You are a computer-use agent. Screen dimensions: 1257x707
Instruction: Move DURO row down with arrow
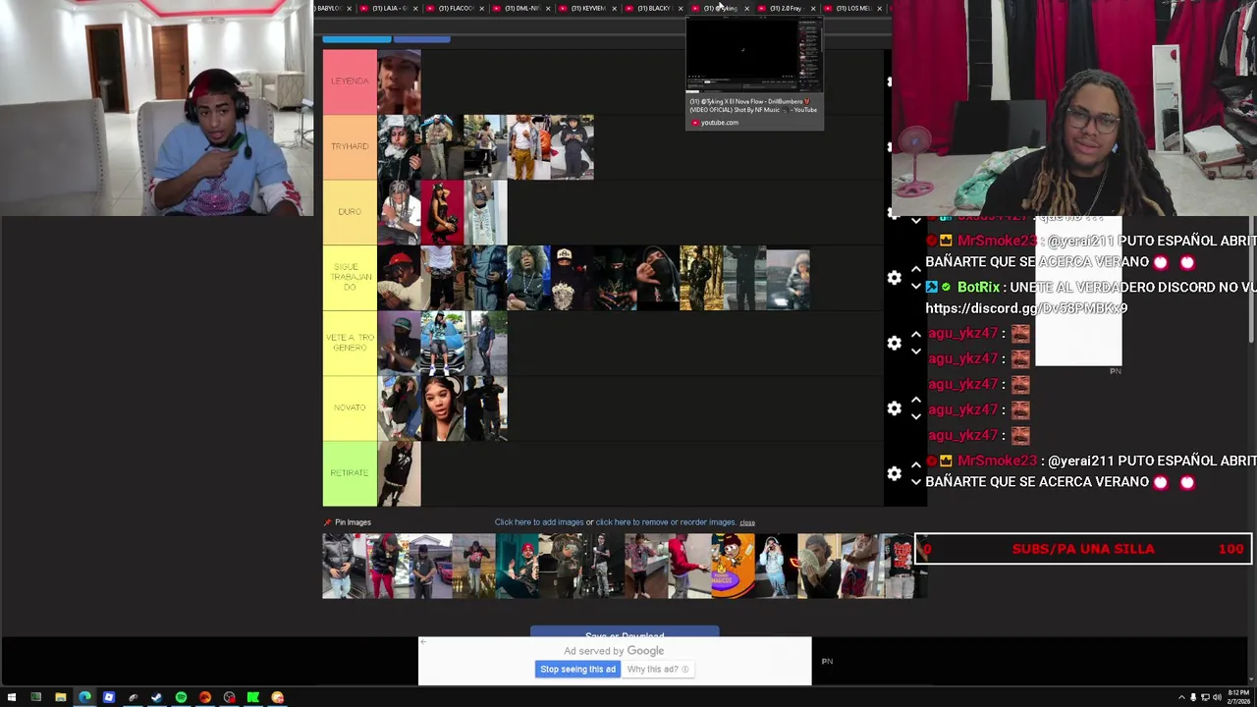[916, 221]
